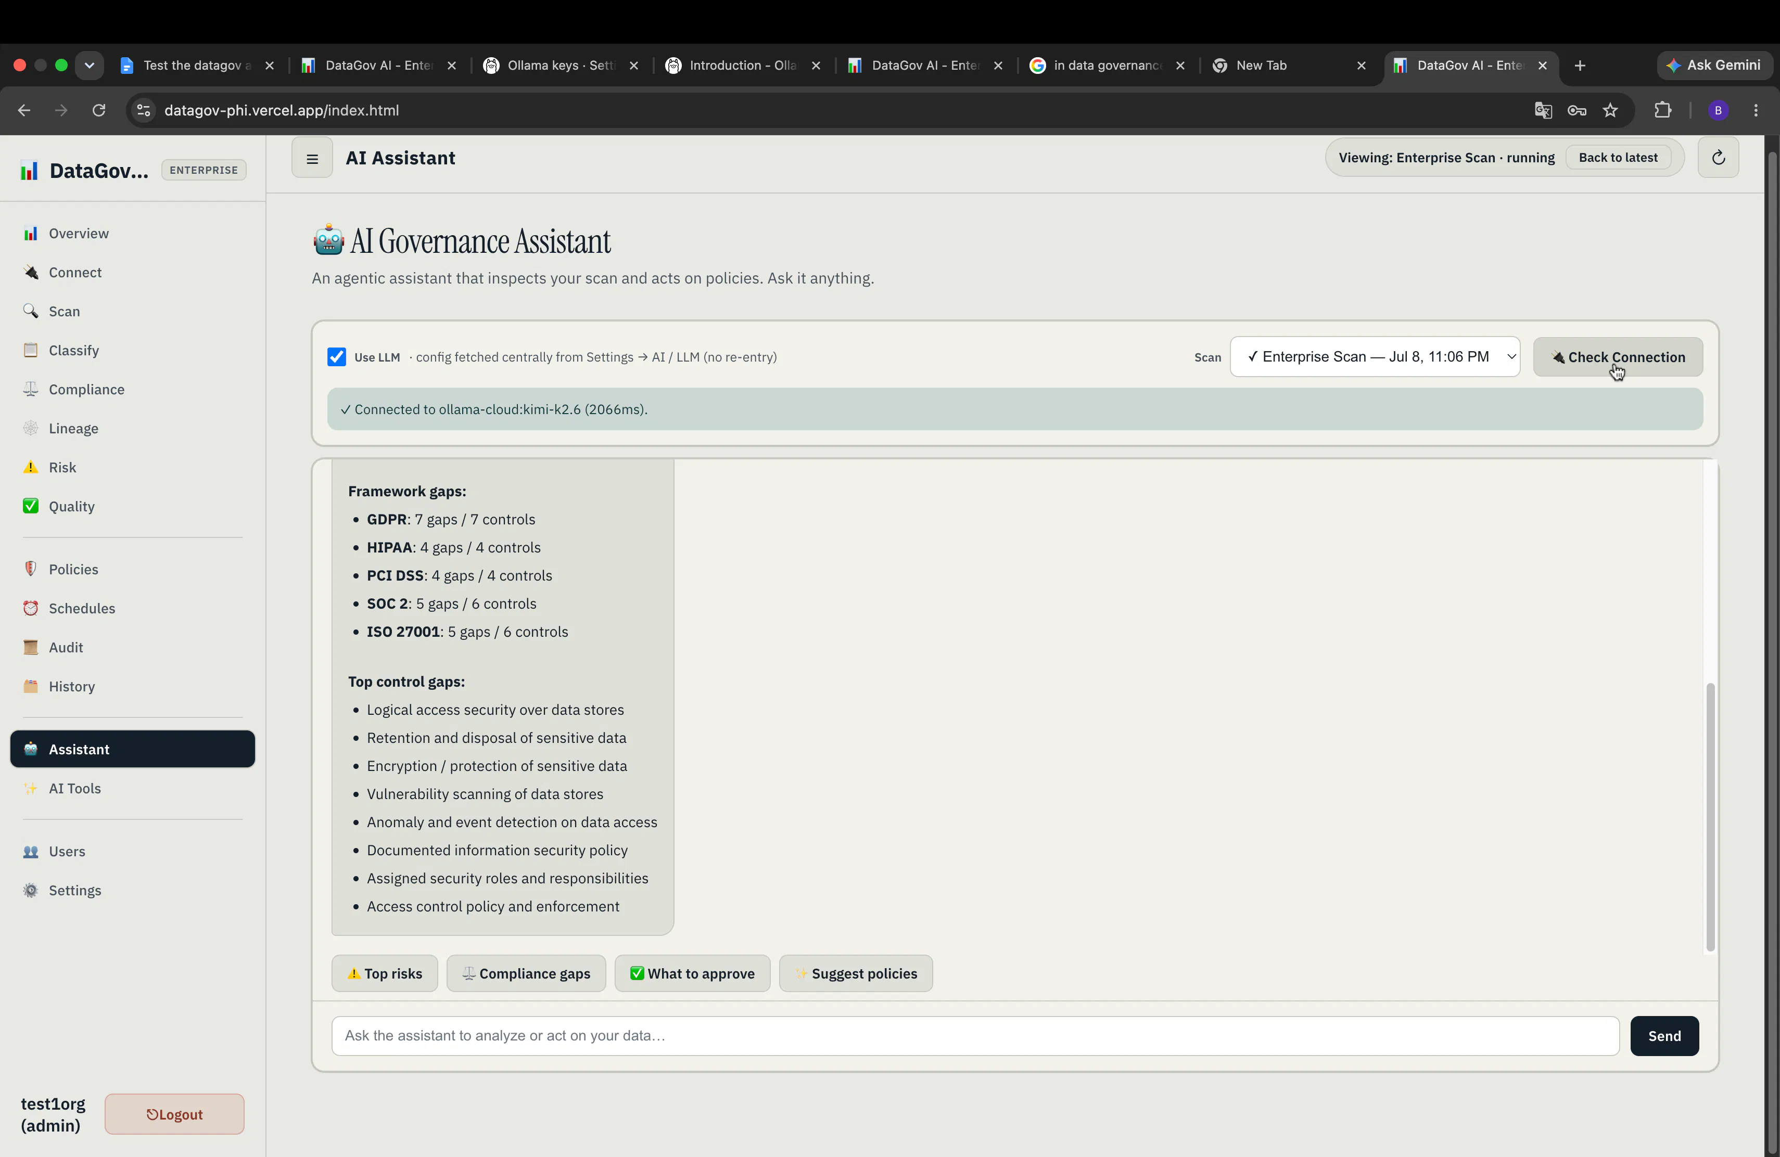
Task: Go to the Quality page
Action: coord(132,506)
